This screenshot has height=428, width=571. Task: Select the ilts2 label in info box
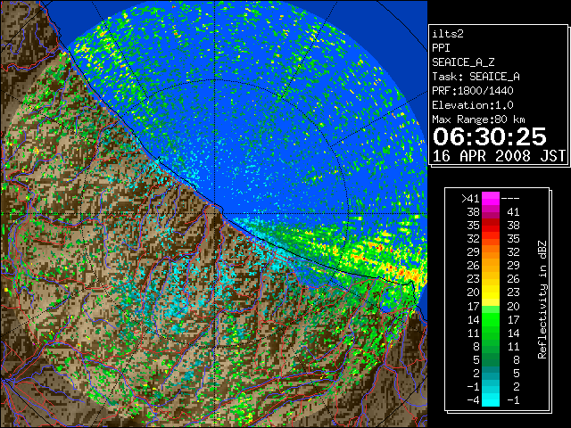coord(448,34)
